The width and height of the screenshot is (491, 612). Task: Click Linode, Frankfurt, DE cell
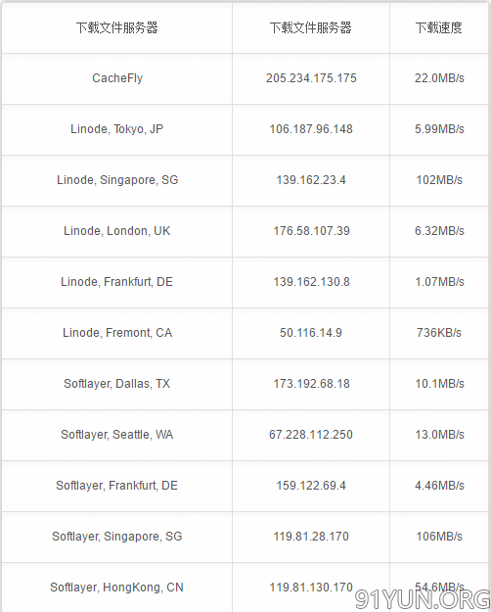(117, 282)
